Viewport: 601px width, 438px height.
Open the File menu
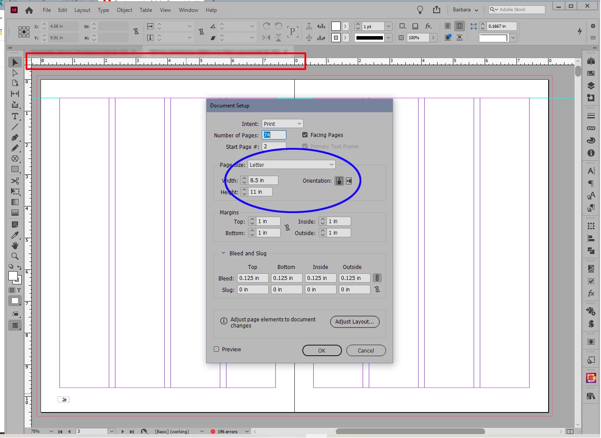47,10
